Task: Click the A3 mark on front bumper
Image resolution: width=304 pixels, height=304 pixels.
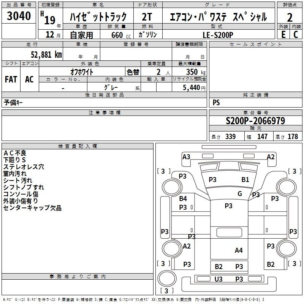Action: coord(186,157)
